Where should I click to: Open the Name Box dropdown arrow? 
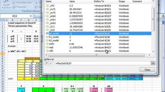tap(31, 16)
